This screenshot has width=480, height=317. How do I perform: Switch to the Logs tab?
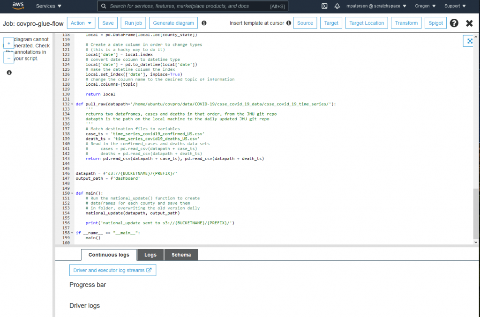150,255
